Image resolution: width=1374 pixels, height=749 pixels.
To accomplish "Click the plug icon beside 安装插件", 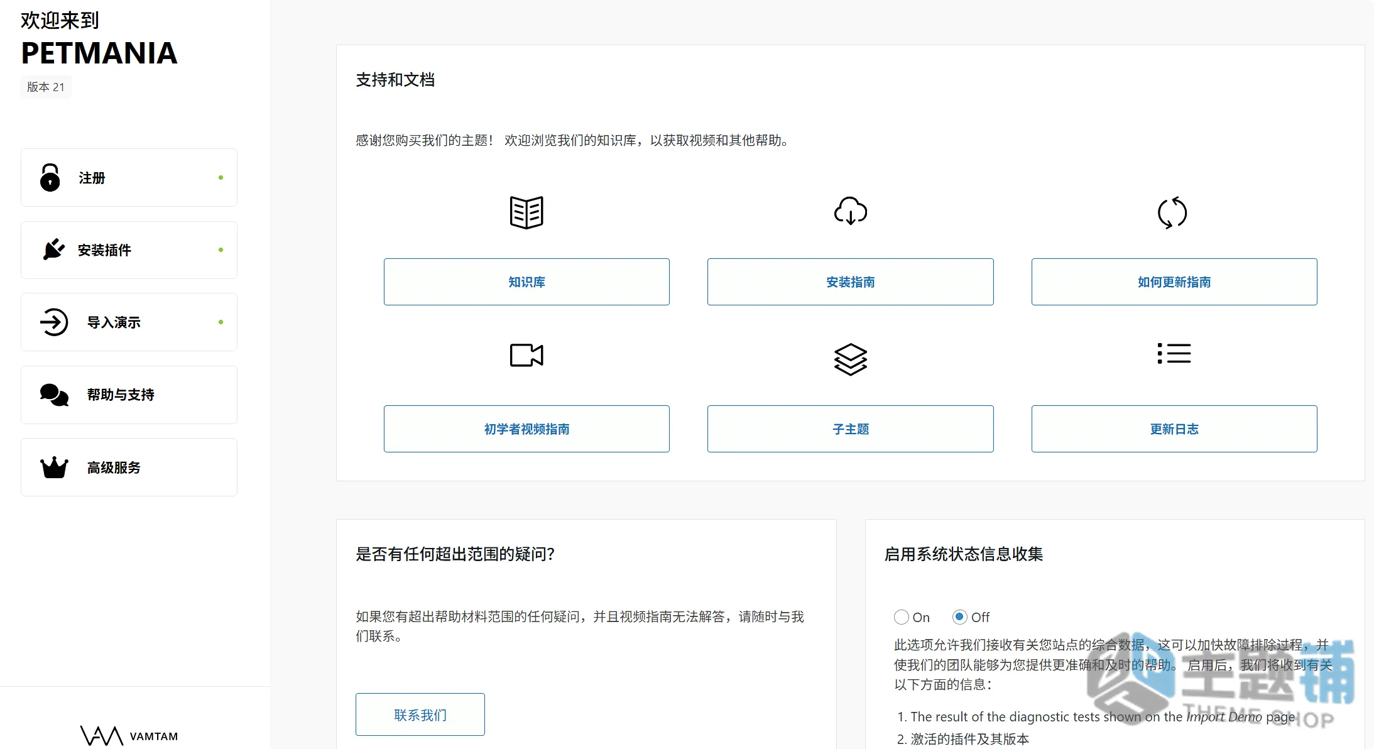I will click(x=53, y=249).
